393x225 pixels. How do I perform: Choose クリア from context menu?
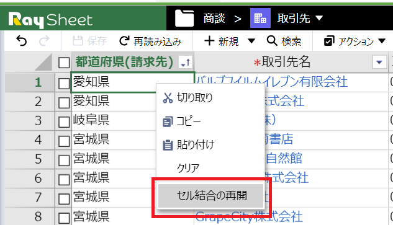point(210,168)
